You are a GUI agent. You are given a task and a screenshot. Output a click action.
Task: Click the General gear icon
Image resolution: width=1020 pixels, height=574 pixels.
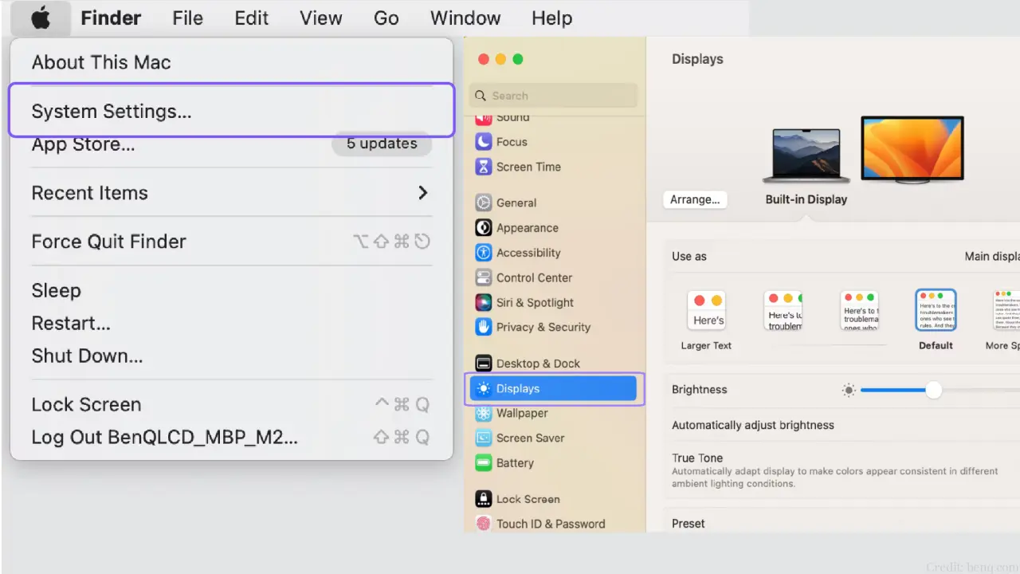[483, 202]
